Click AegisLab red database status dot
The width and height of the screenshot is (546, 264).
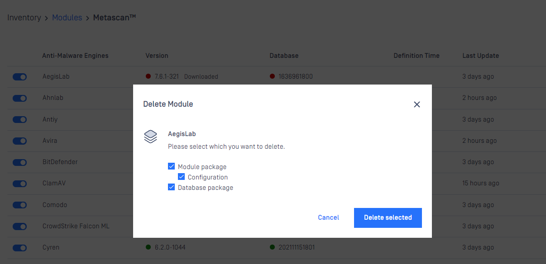tap(272, 76)
